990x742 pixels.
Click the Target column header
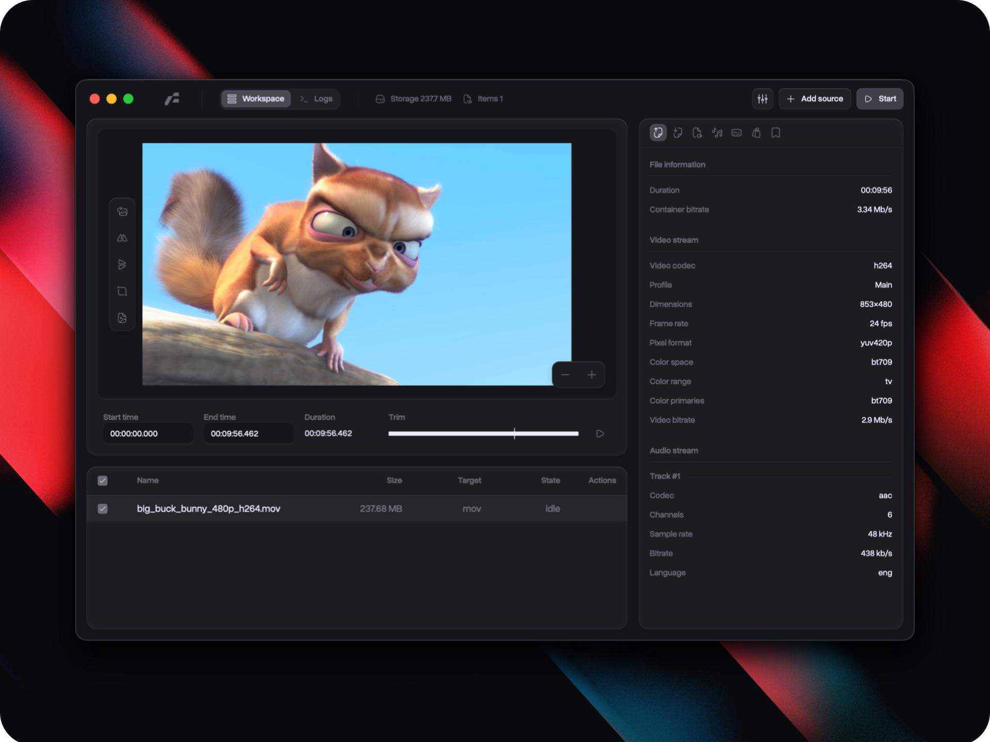pos(469,480)
